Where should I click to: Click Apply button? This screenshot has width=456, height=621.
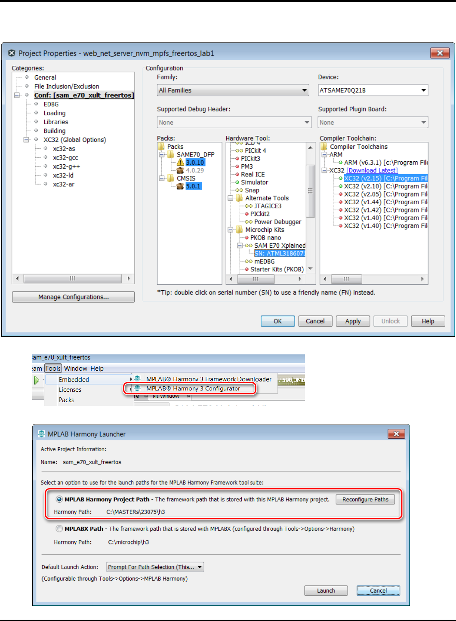click(x=353, y=321)
